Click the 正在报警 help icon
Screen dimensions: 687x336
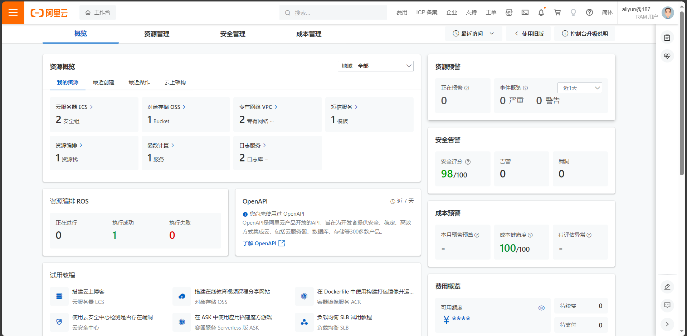467,88
